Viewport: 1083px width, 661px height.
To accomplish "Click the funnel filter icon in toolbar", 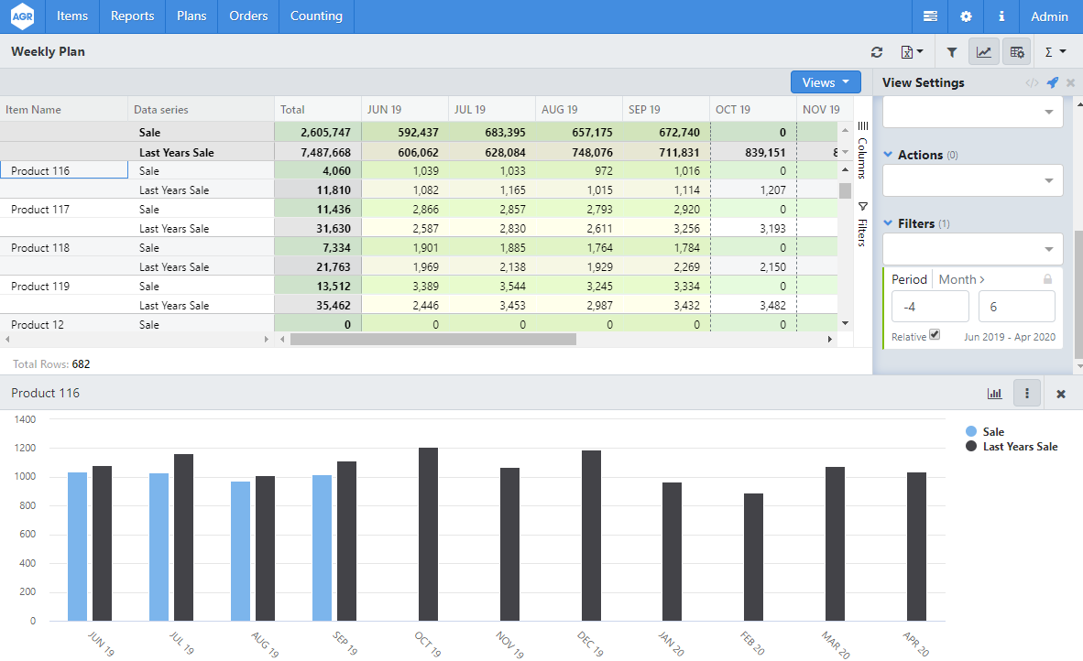I will [952, 52].
